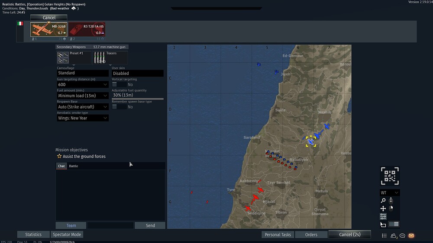Open the Camouflage Standard selector
433x243 pixels.
tap(83, 73)
